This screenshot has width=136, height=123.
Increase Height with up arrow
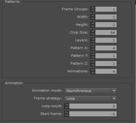tap(93, 23)
